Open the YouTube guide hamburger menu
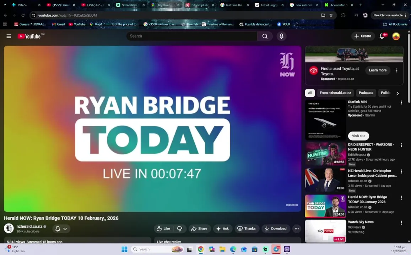Image resolution: width=411 pixels, height=255 pixels. pos(9,36)
